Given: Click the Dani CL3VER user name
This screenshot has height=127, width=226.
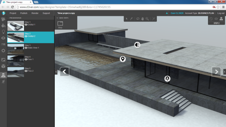Looking at the screenshot, I should [x=177, y=13].
